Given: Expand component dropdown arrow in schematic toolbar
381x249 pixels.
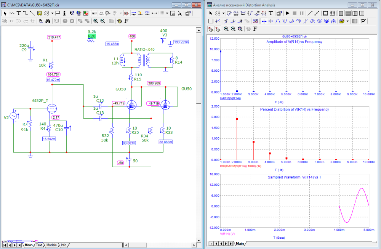Looking at the screenshot, I should (x=52, y=13).
